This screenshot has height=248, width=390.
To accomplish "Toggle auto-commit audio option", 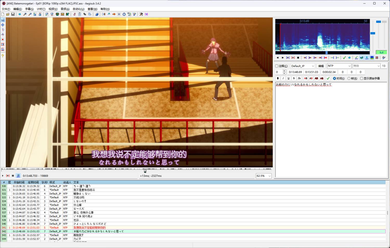I will click(x=356, y=58).
